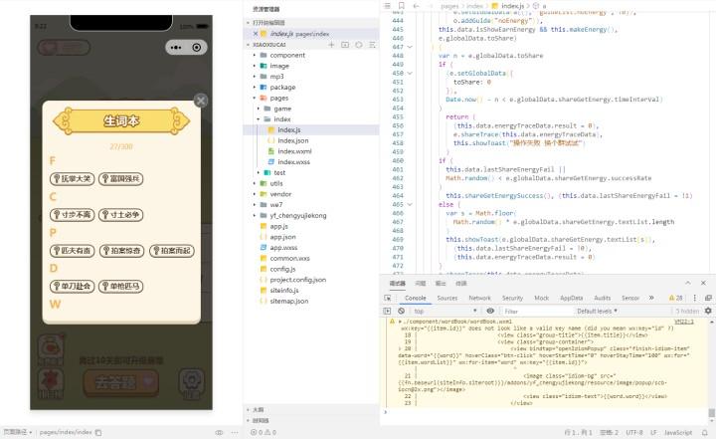The width and height of the screenshot is (716, 439).
Task: Click the live expression eye icon
Action: [492, 311]
